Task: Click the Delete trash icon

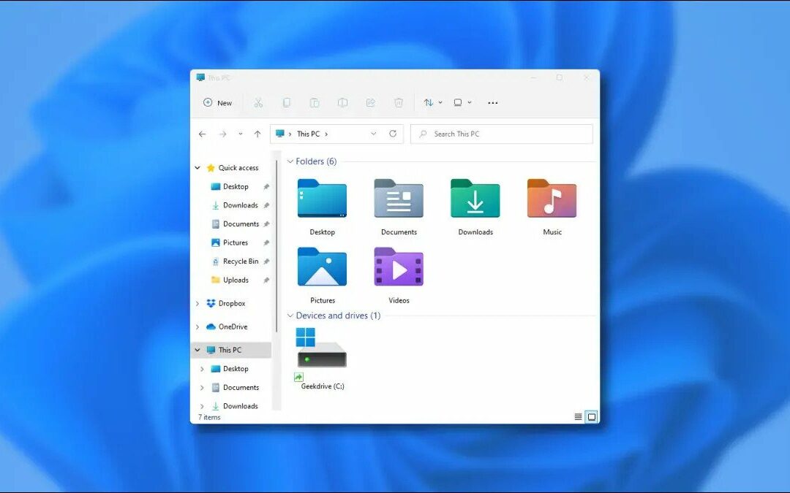Action: (399, 103)
